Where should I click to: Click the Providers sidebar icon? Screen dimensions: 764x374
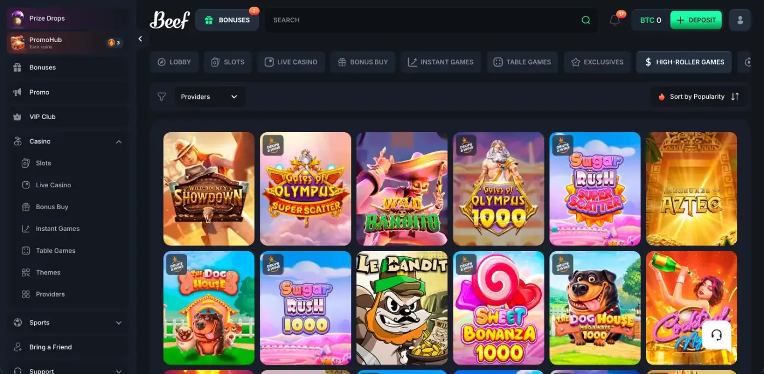(x=26, y=294)
